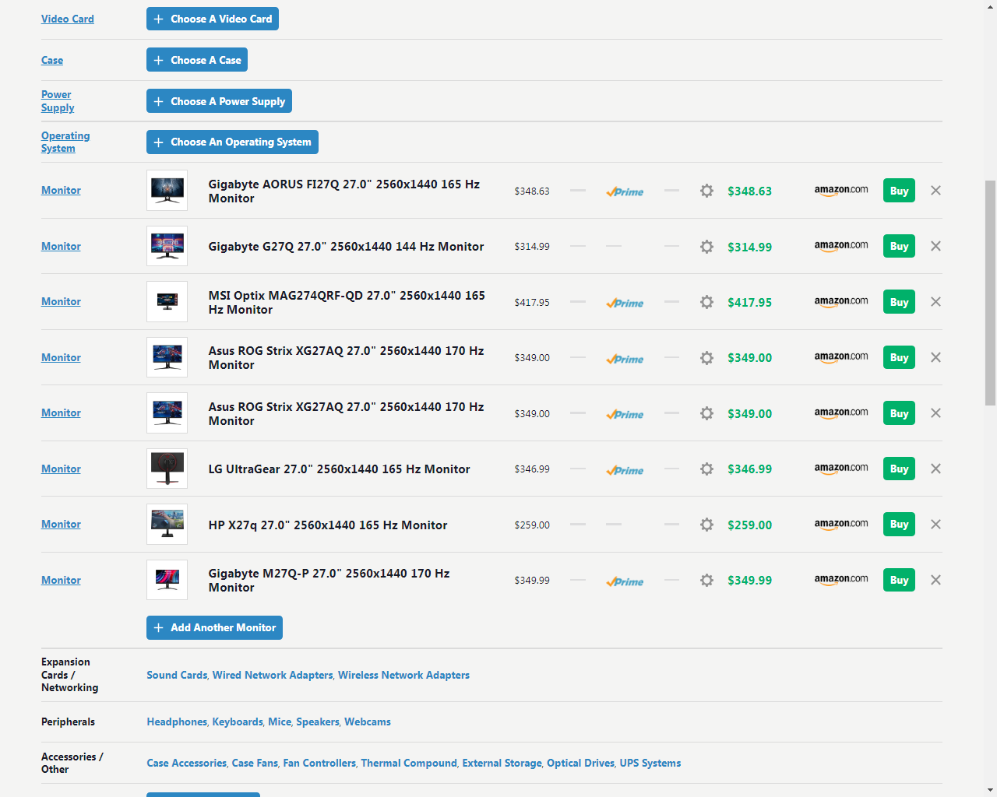
Task: Click Prime icon for MSI Optix monitor
Action: pyautogui.click(x=625, y=303)
